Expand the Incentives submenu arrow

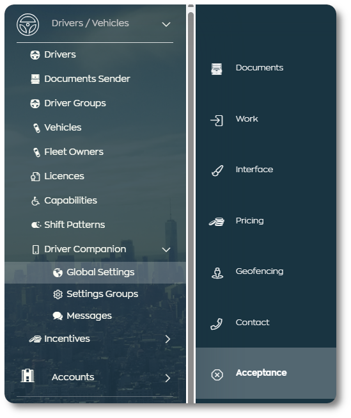click(168, 339)
